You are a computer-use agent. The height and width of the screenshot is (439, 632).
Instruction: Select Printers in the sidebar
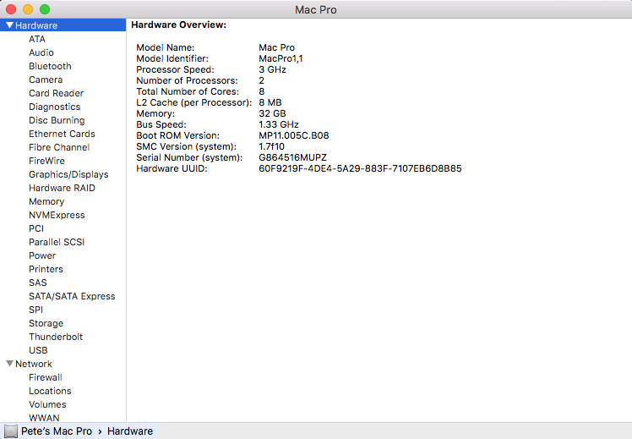click(46, 269)
